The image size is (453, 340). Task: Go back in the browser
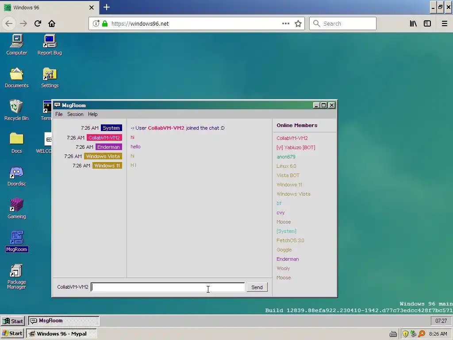click(9, 23)
